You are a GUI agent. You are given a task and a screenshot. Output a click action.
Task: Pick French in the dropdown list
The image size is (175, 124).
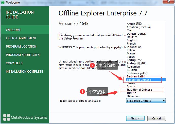146,44
